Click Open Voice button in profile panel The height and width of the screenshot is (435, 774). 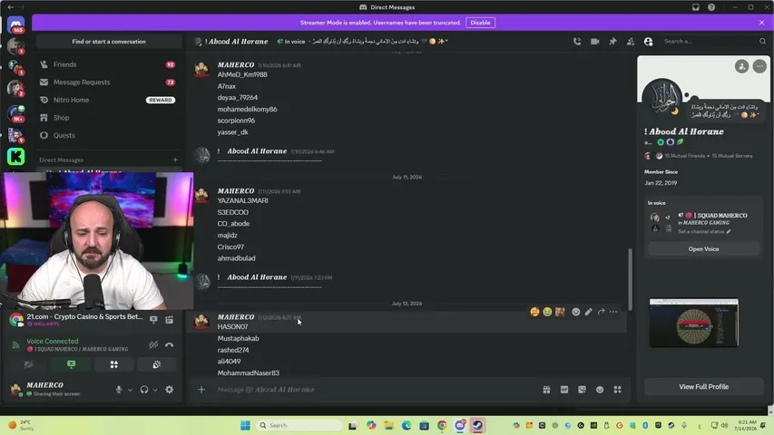[x=703, y=249]
